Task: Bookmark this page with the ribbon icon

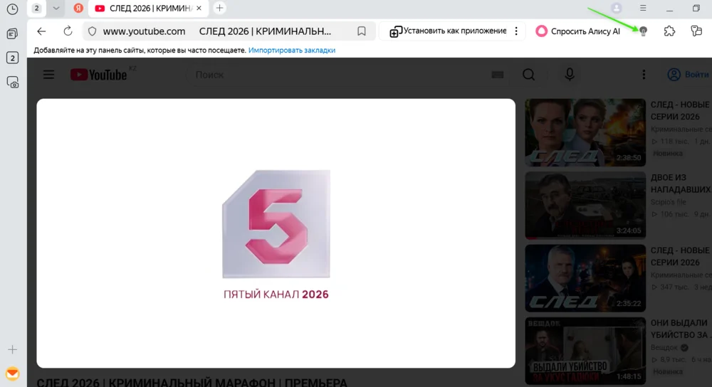Action: 362,31
